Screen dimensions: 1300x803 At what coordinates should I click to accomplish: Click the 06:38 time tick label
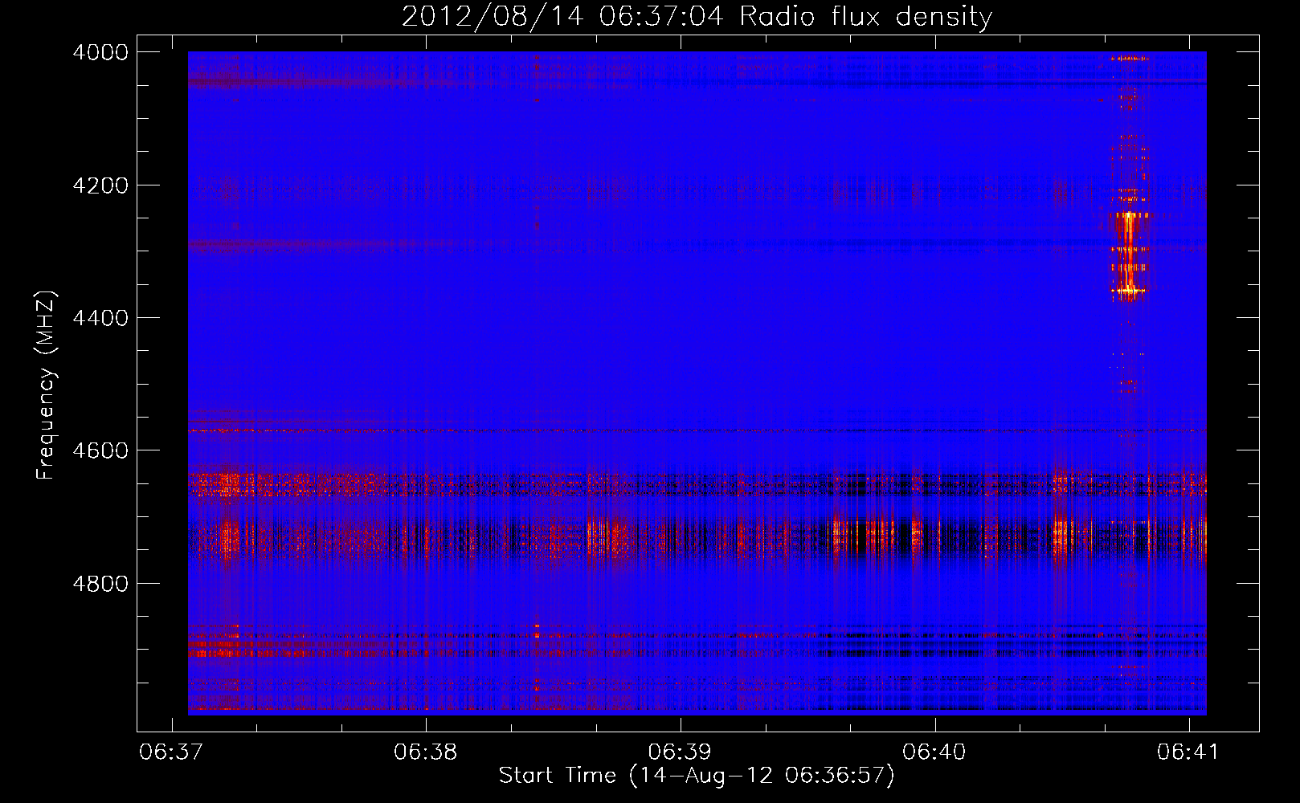[x=426, y=752]
